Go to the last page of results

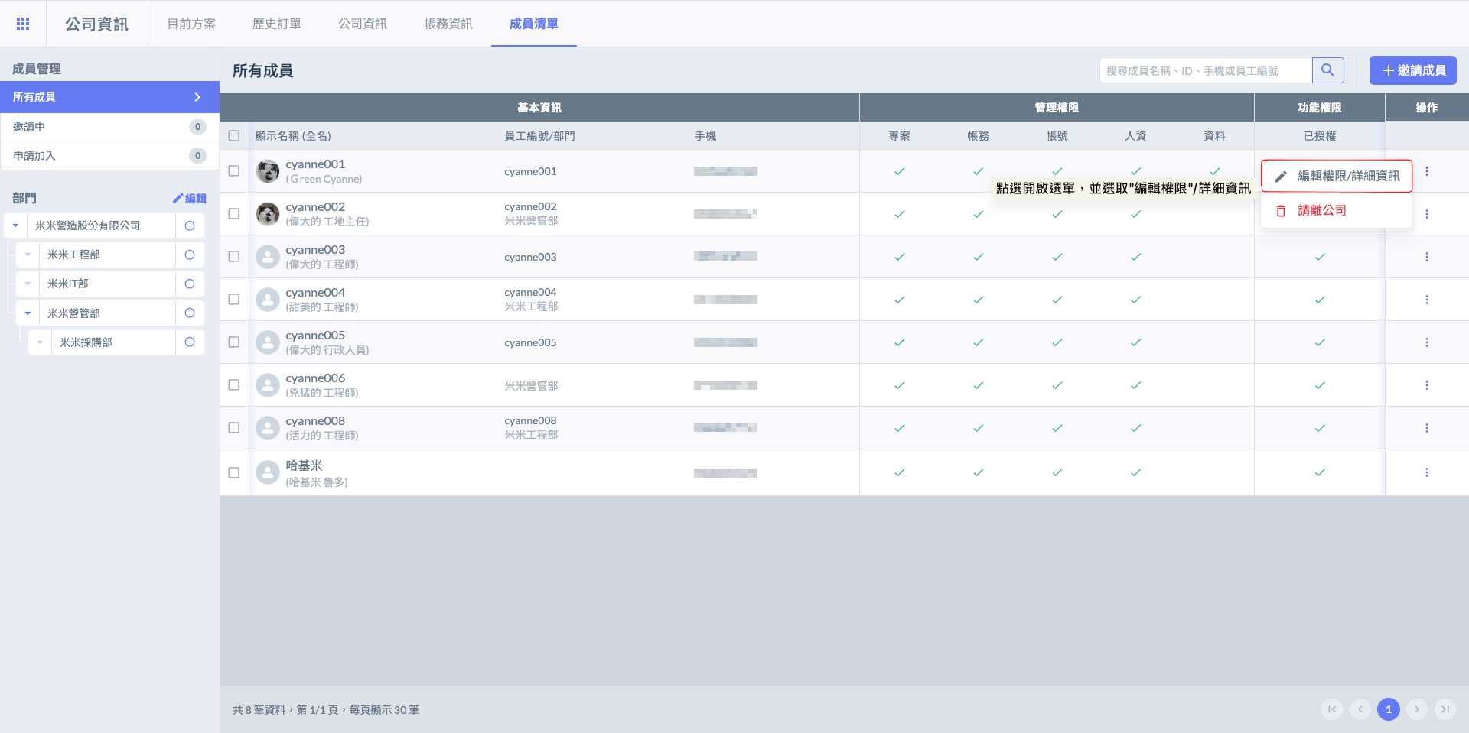point(1445,709)
